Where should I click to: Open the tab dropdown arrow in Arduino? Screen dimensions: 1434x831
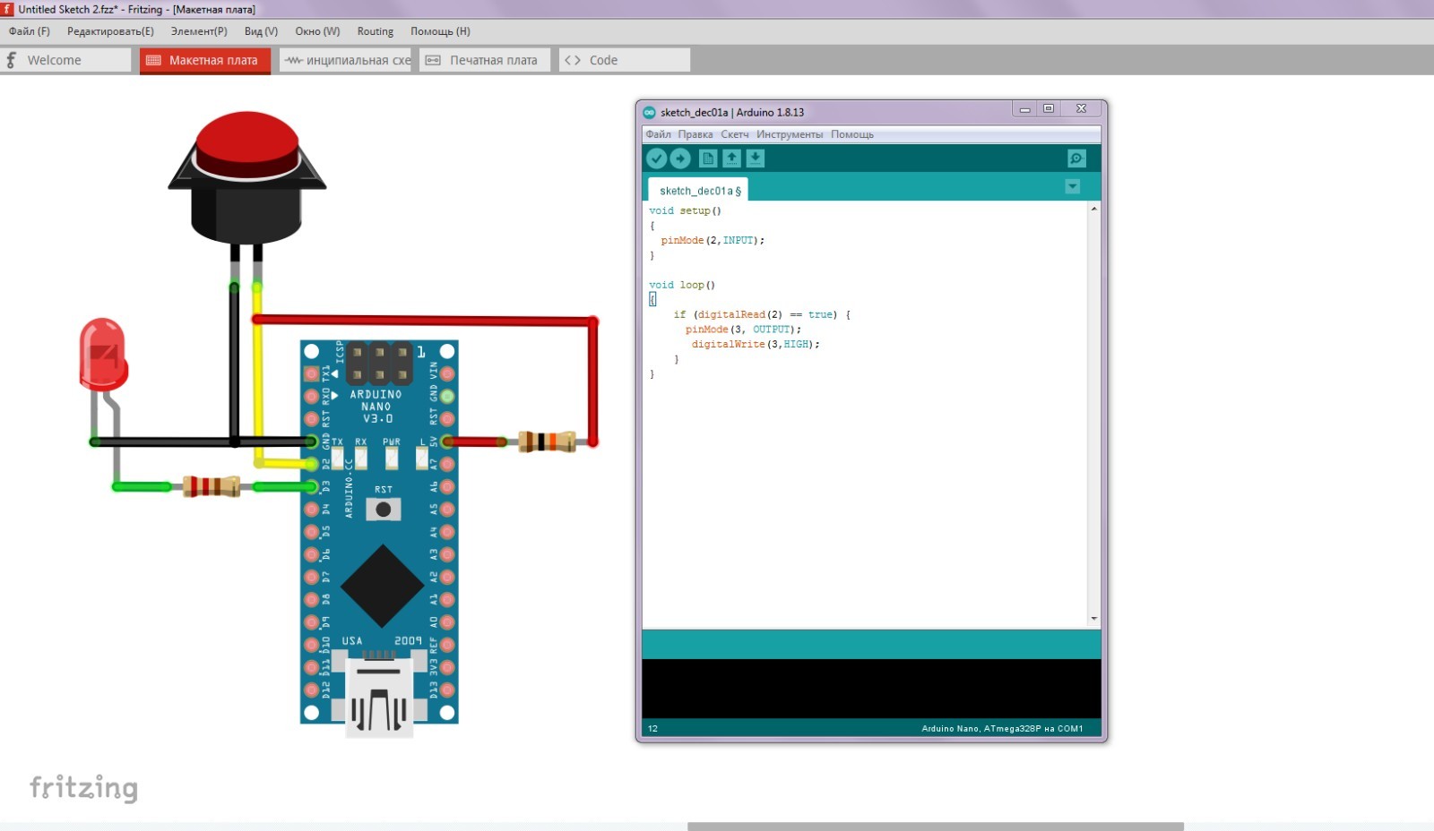(1072, 186)
